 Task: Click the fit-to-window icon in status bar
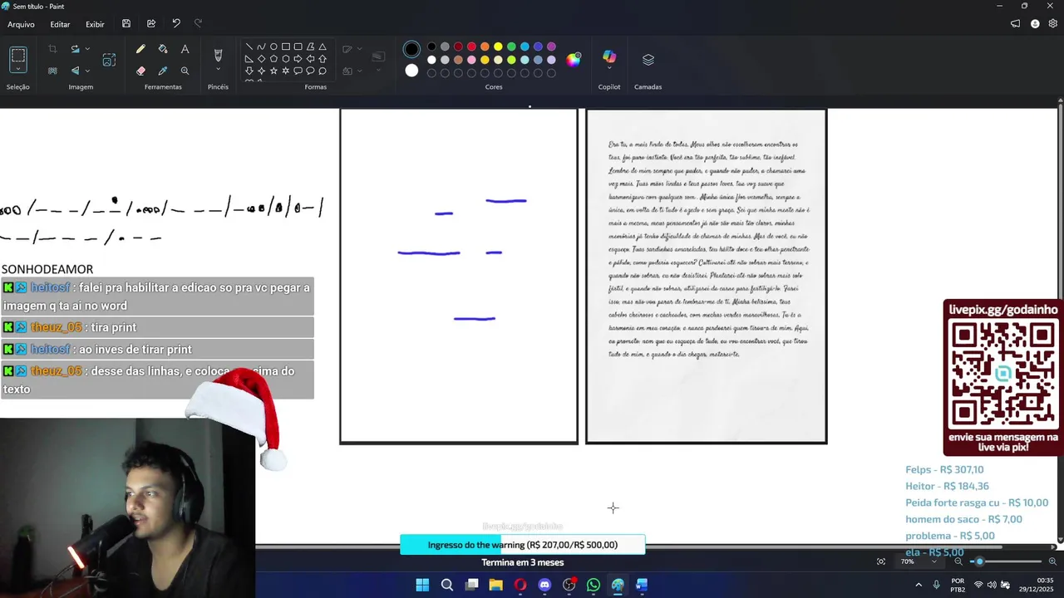881,561
